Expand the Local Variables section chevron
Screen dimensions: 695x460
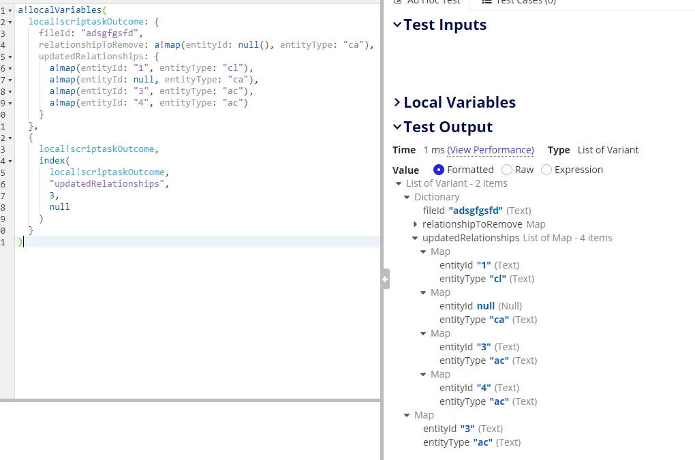click(x=397, y=102)
